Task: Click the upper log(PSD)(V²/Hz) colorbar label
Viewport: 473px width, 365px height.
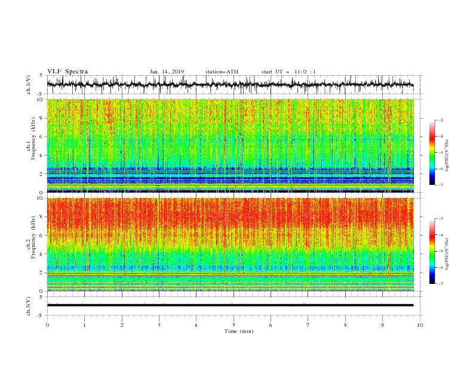Action: pyautogui.click(x=447, y=156)
